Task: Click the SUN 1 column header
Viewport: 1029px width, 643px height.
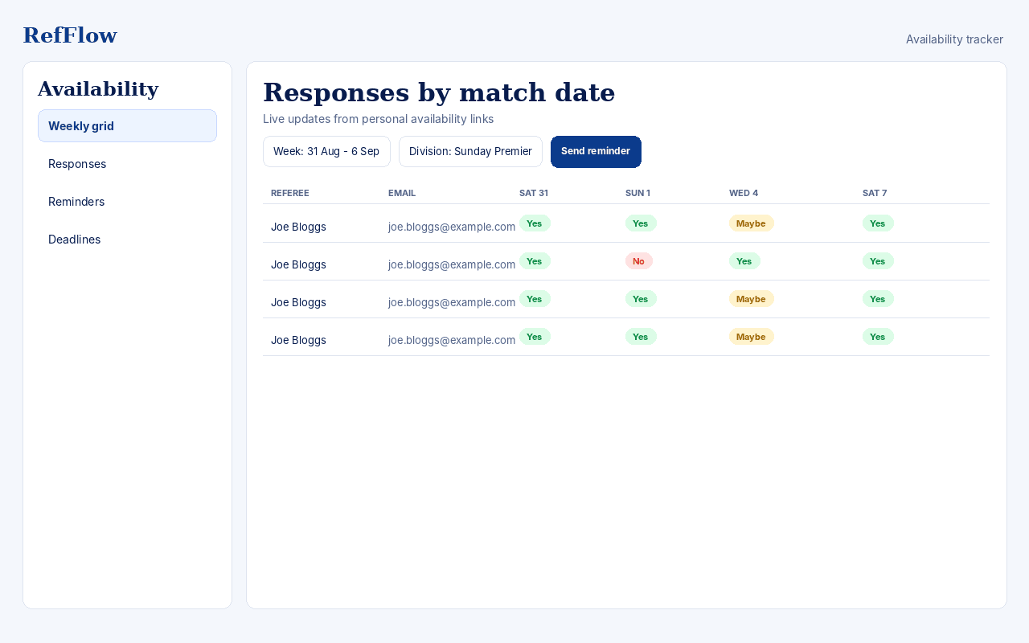Action: [637, 193]
